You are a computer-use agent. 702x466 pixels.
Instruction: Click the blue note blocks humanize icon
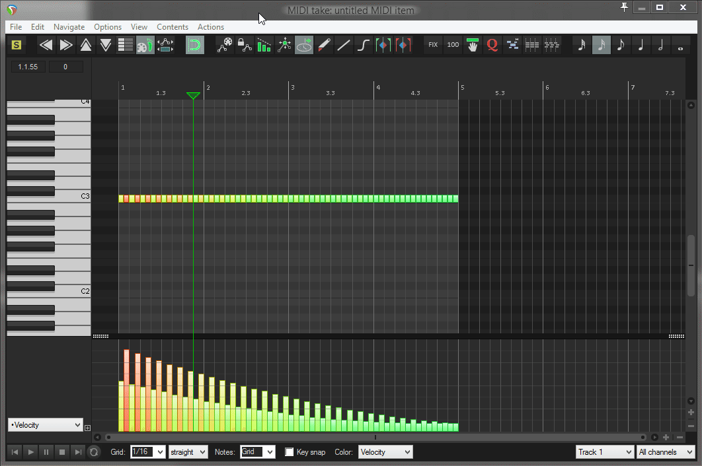tap(512, 45)
